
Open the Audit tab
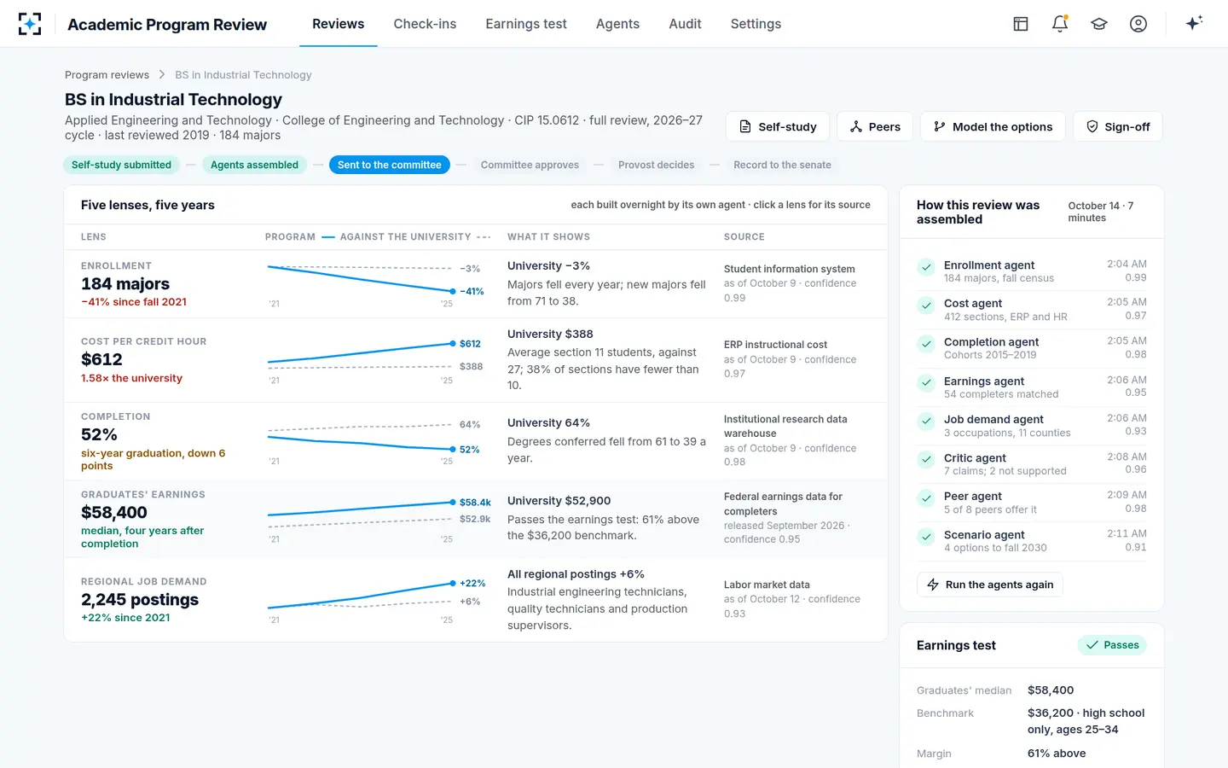(x=685, y=24)
